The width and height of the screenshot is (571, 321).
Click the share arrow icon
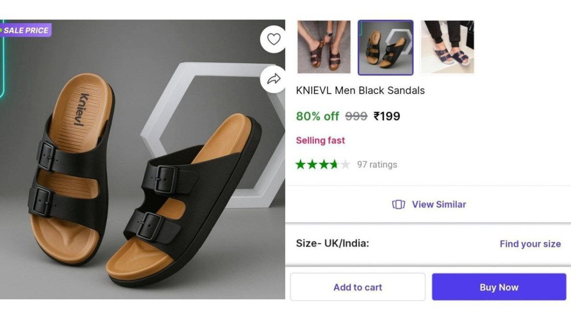pos(274,79)
